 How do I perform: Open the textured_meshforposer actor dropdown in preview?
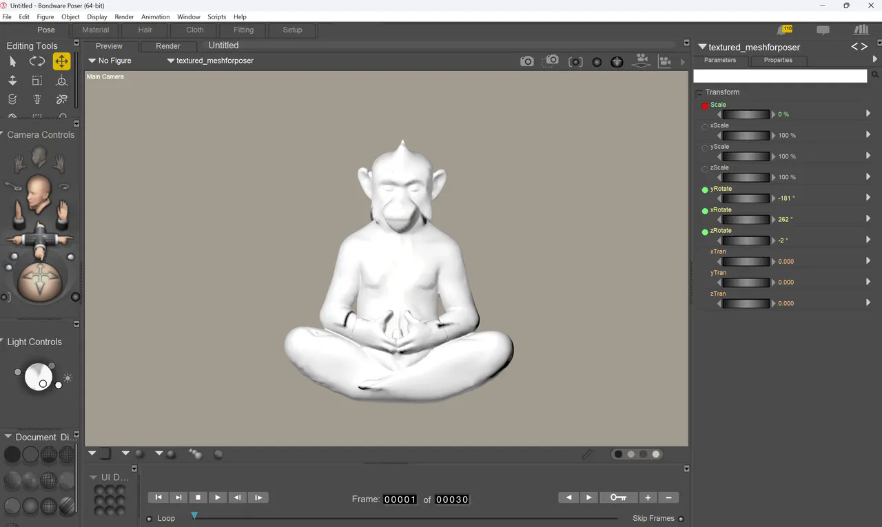pyautogui.click(x=210, y=61)
